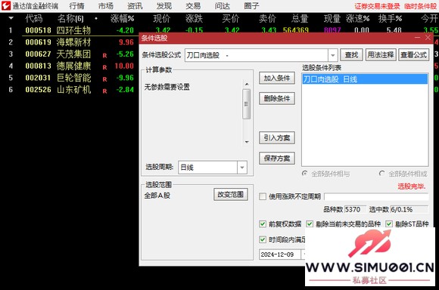Uncheck 前复权数据 checkbox
439x290 pixels.
[263, 224]
